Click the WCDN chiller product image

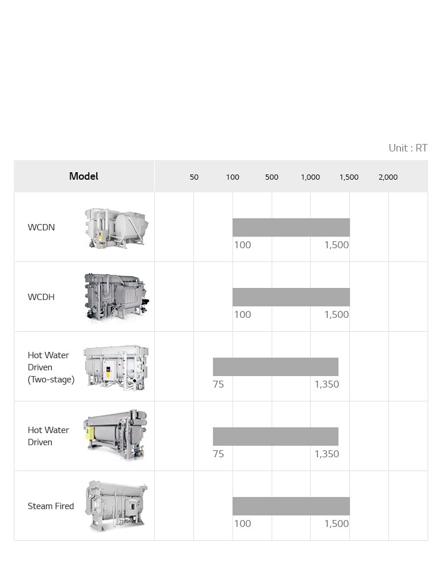(x=117, y=228)
